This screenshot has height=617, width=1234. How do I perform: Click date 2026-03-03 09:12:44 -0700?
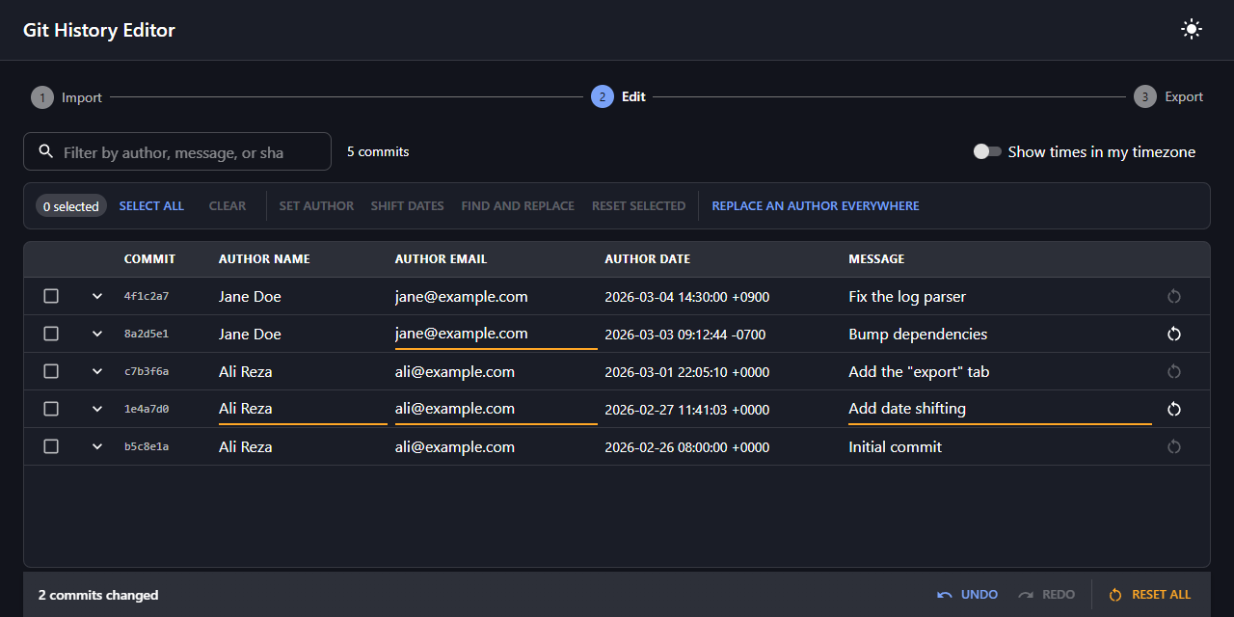click(685, 335)
